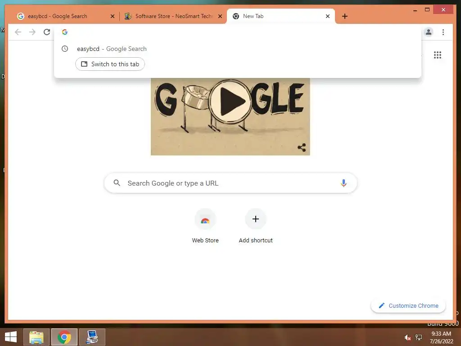Open the Chrome profile avatar button

click(x=429, y=32)
